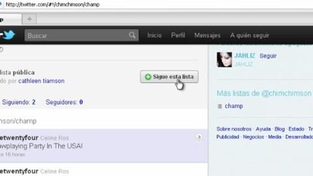Click Media footer link
This screenshot has width=313, height=176.
pos(274,137)
